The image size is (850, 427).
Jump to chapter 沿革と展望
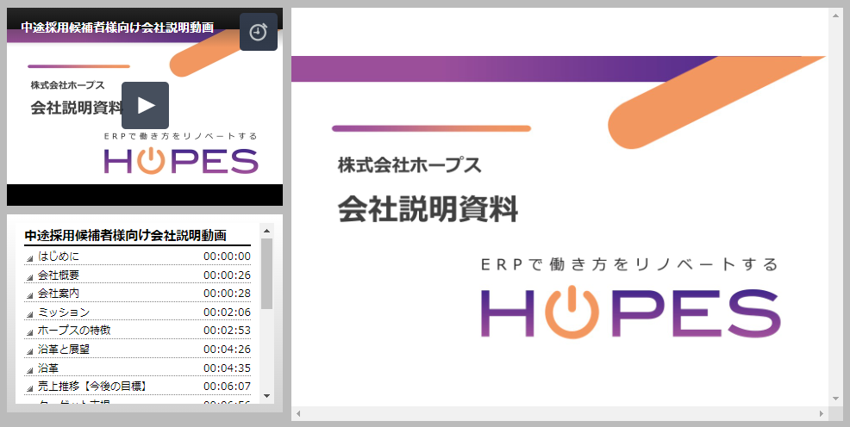[64, 350]
